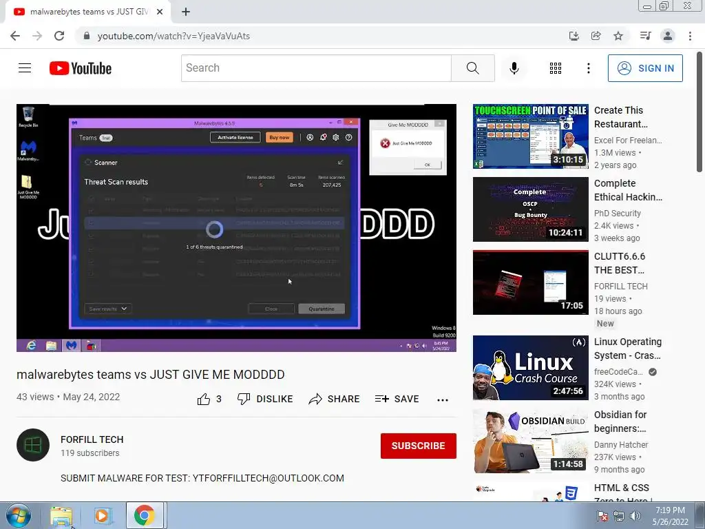The height and width of the screenshot is (529, 705).
Task: Open 'HTML & CSS' video title
Action: [623, 493]
